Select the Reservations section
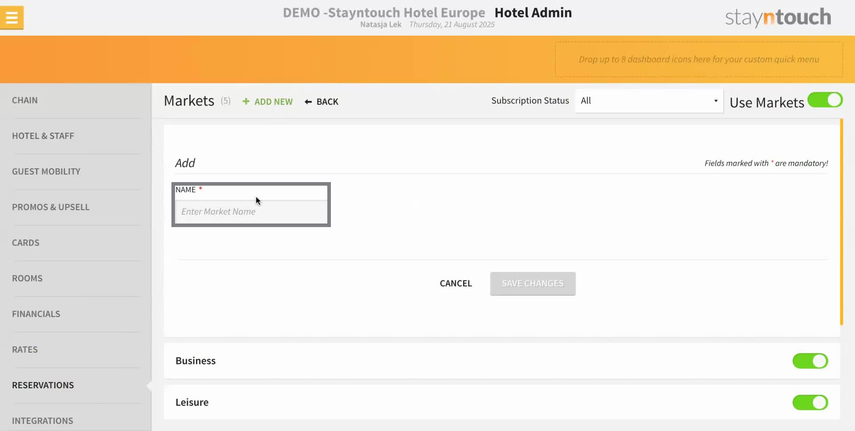 click(43, 385)
